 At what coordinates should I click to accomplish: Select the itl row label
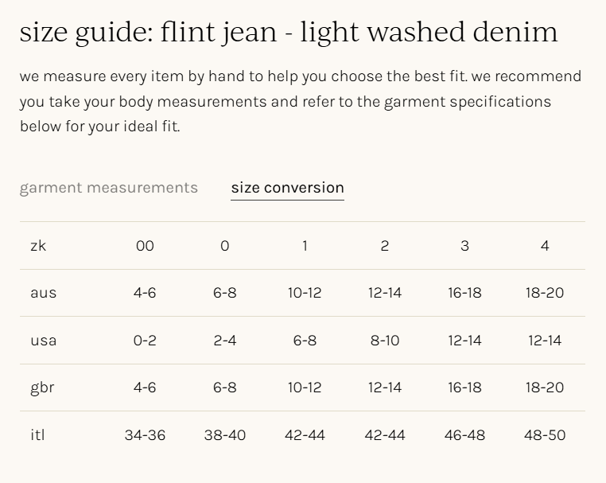coord(37,435)
